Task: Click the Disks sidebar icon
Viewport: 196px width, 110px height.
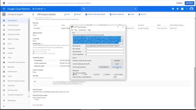Action: point(4,44)
